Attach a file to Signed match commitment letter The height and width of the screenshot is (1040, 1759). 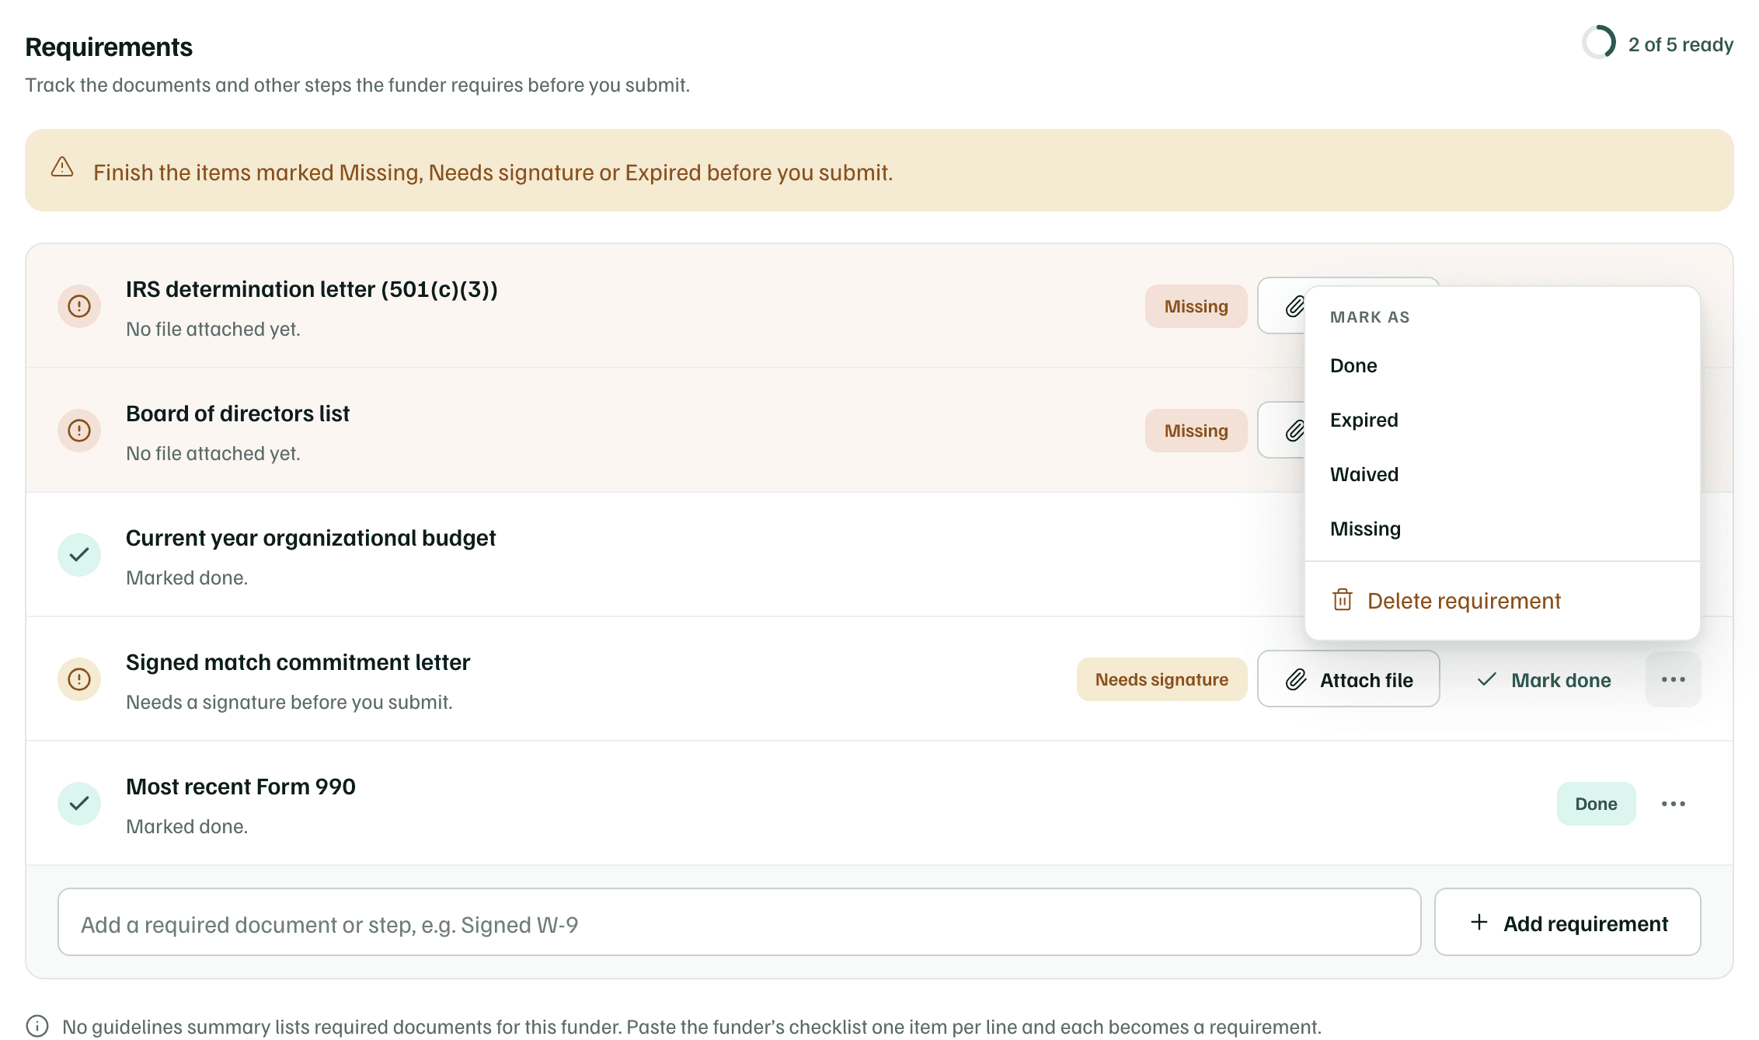[1349, 679]
